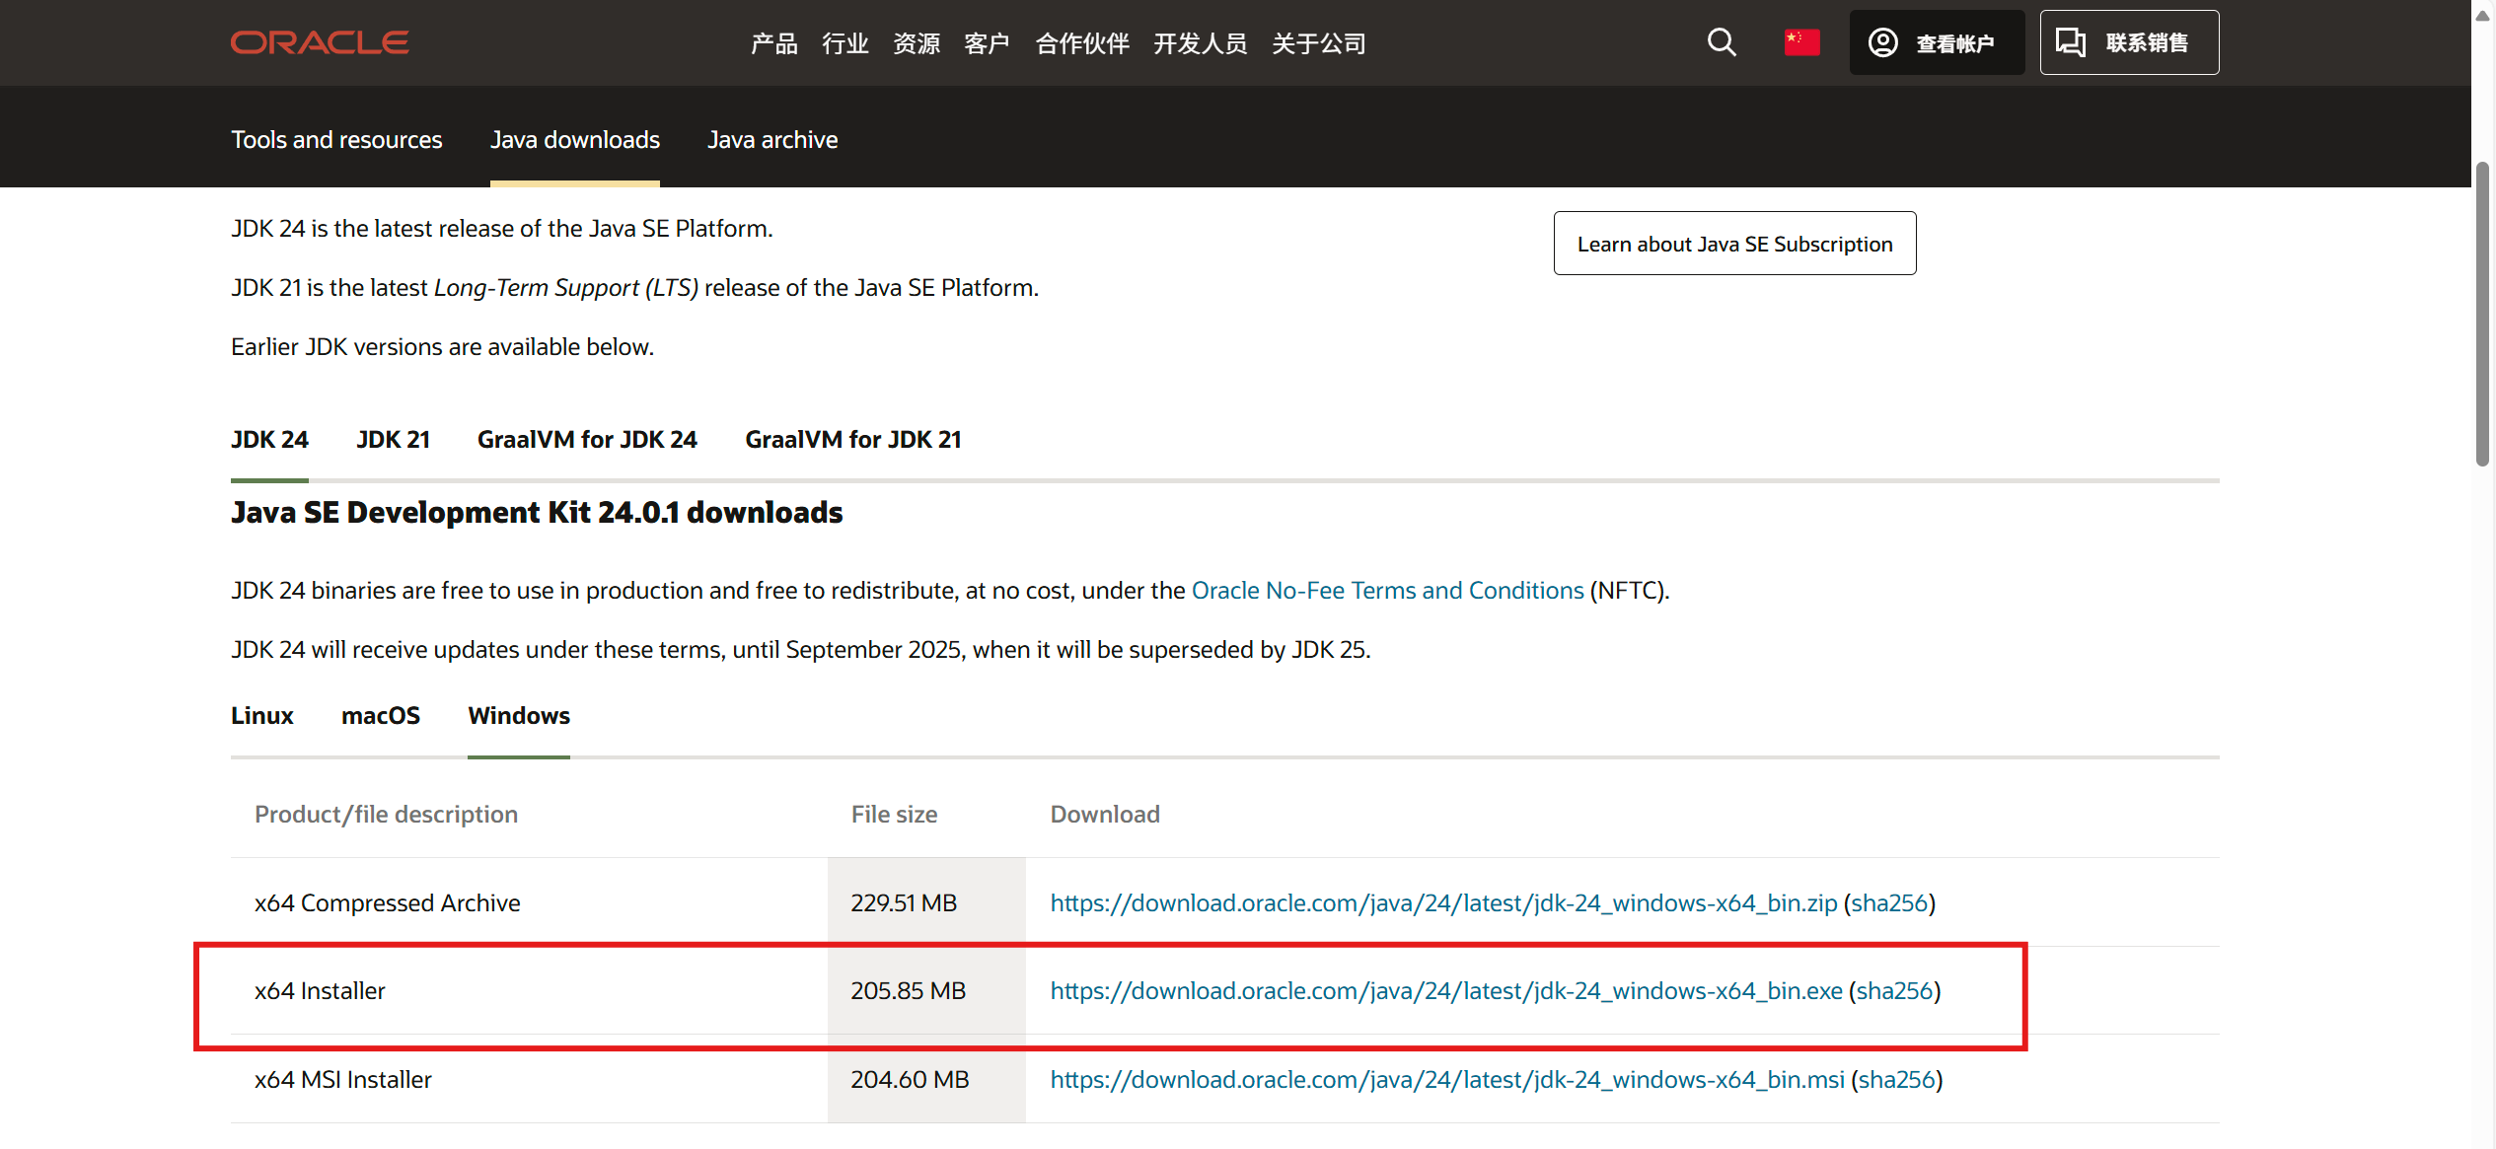Open the search icon in the header
Screen dimensions: 2496x1149
pyautogui.click(x=1721, y=42)
